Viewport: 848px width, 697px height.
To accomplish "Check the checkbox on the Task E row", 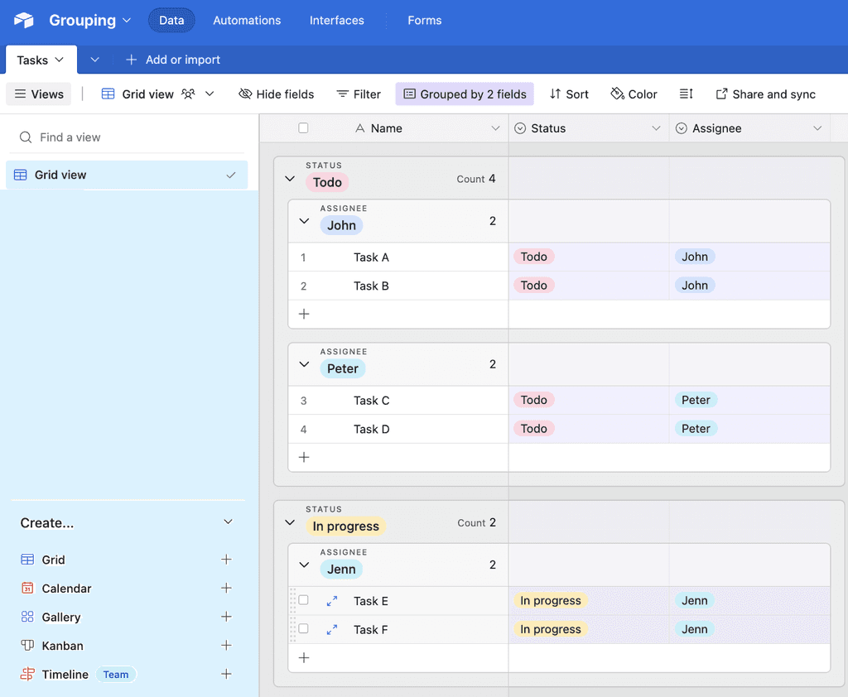I will [303, 600].
